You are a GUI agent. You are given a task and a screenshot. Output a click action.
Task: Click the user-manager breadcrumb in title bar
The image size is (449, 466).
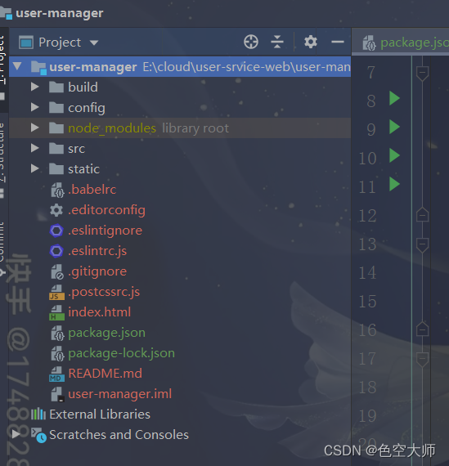[x=59, y=13]
